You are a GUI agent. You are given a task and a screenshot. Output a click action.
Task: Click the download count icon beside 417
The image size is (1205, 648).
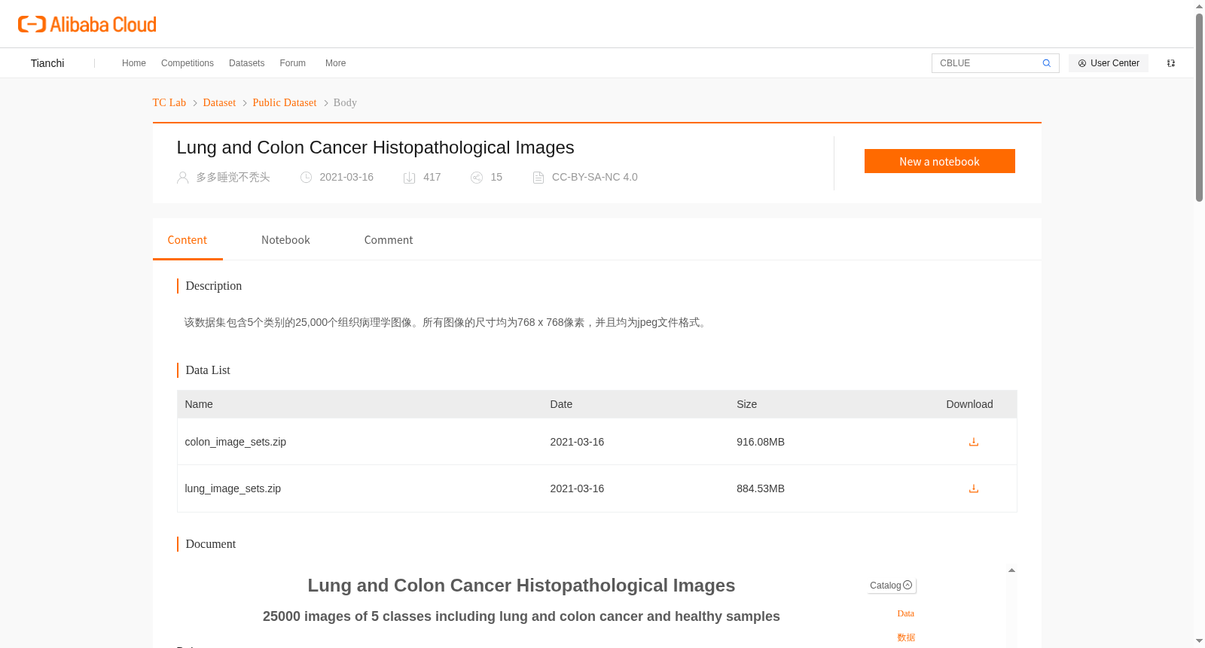410,178
